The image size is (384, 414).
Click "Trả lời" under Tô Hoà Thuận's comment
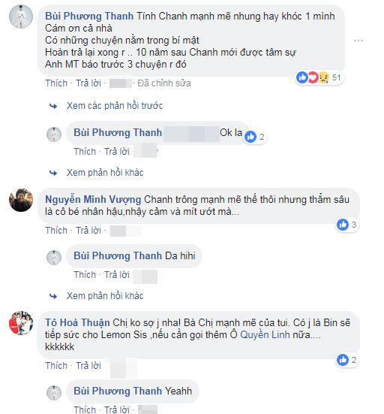point(88,366)
